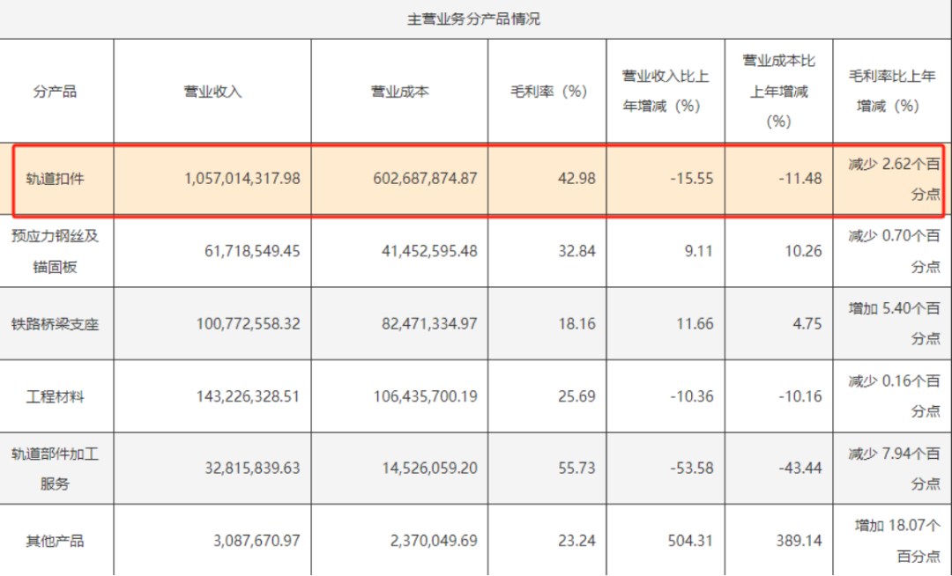Select the 轨道扣件 row label
Screen dimensions: 952x576
(56, 178)
